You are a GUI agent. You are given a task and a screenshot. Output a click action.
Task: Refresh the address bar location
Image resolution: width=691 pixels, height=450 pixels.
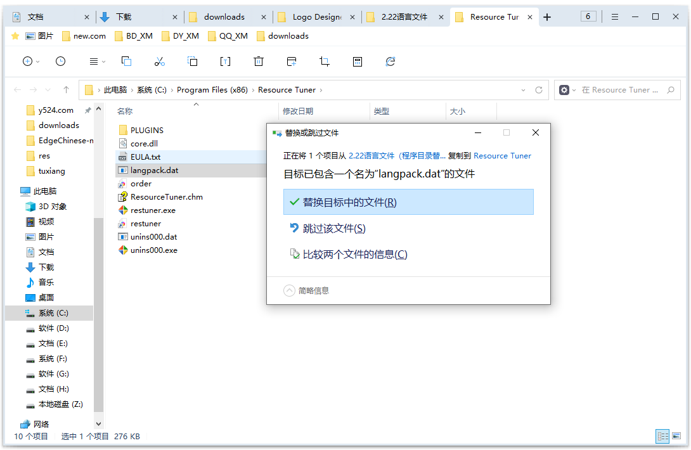538,90
